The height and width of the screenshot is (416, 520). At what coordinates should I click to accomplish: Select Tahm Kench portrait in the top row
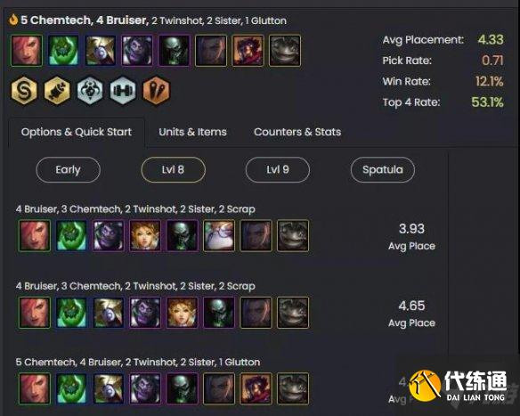click(x=285, y=51)
